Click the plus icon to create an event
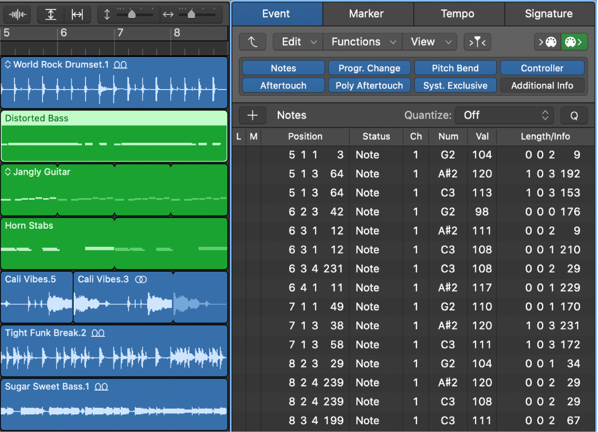 coord(253,115)
